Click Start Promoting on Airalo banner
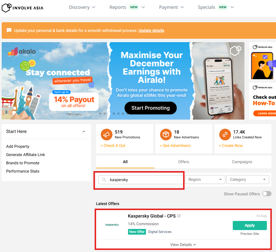This screenshot has width=276, height=252. tap(151, 108)
